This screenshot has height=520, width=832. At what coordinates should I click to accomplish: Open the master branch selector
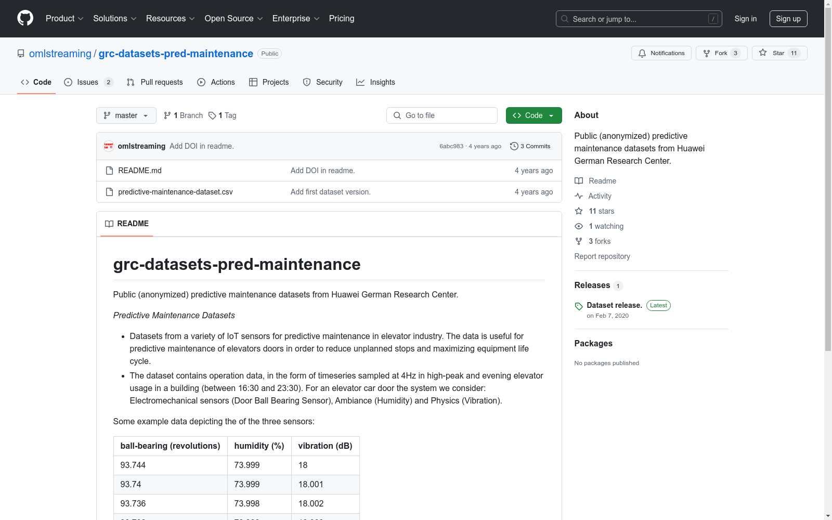[126, 115]
